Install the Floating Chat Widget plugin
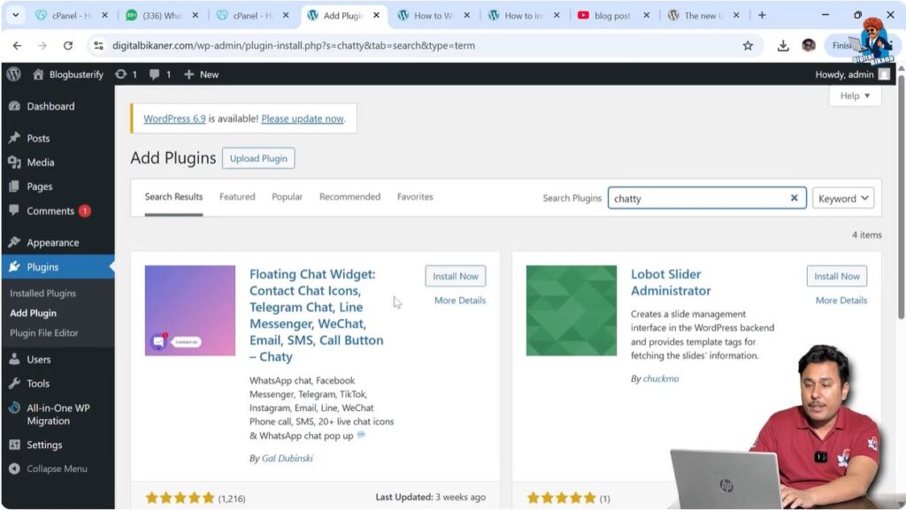Viewport: 906px width, 510px height. click(456, 277)
